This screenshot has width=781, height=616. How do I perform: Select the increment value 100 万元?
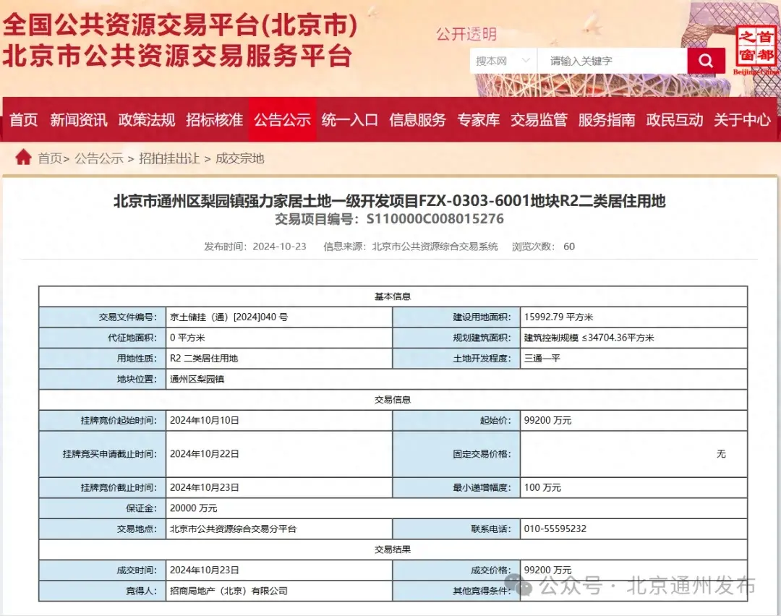542,487
